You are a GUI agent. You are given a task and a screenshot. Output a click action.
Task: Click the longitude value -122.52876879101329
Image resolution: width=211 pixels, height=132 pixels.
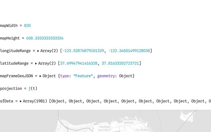tap(83, 51)
